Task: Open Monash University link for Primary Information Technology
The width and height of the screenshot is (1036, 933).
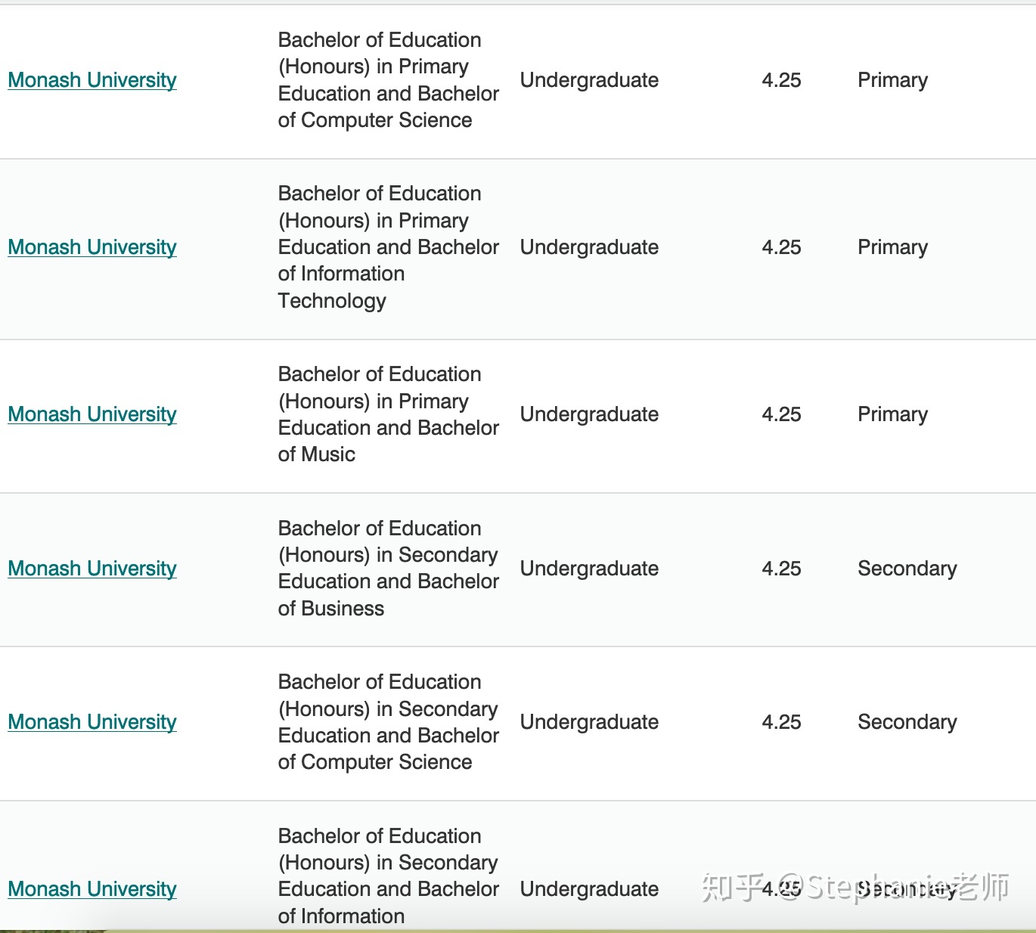Action: [x=92, y=247]
